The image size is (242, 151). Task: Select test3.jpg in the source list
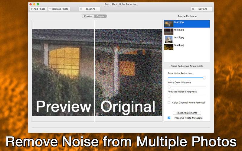coord(187,39)
